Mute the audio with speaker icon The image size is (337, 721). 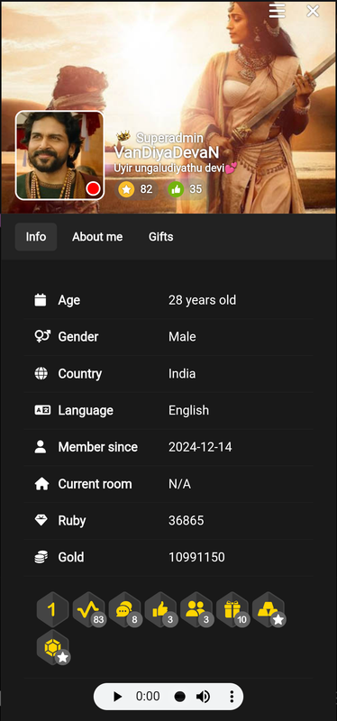point(203,697)
